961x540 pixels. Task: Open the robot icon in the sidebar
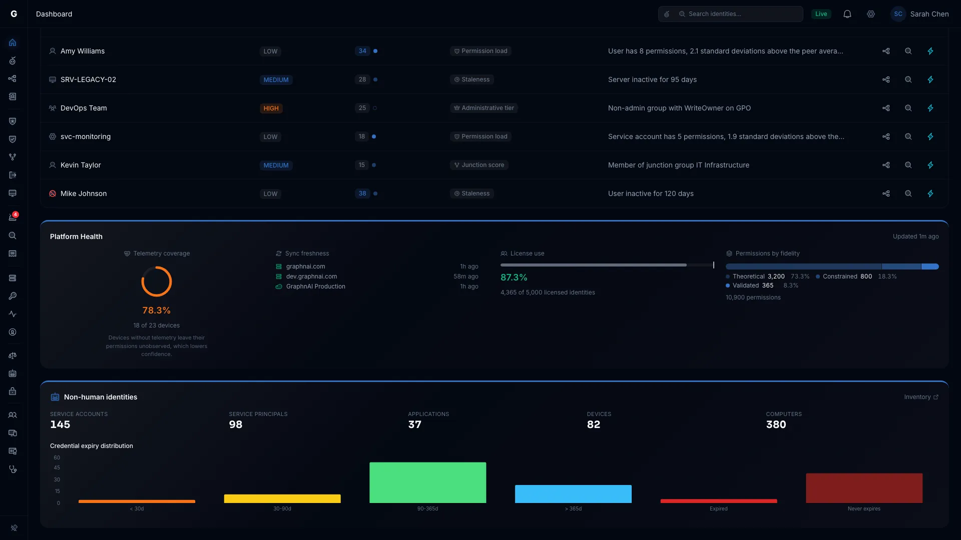tap(13, 373)
